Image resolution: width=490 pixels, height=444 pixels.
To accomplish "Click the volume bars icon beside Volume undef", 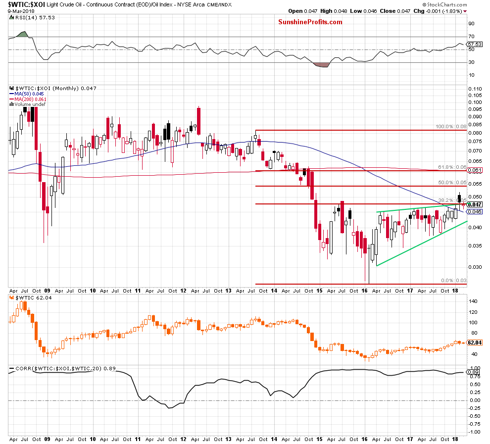I will [x=12, y=104].
